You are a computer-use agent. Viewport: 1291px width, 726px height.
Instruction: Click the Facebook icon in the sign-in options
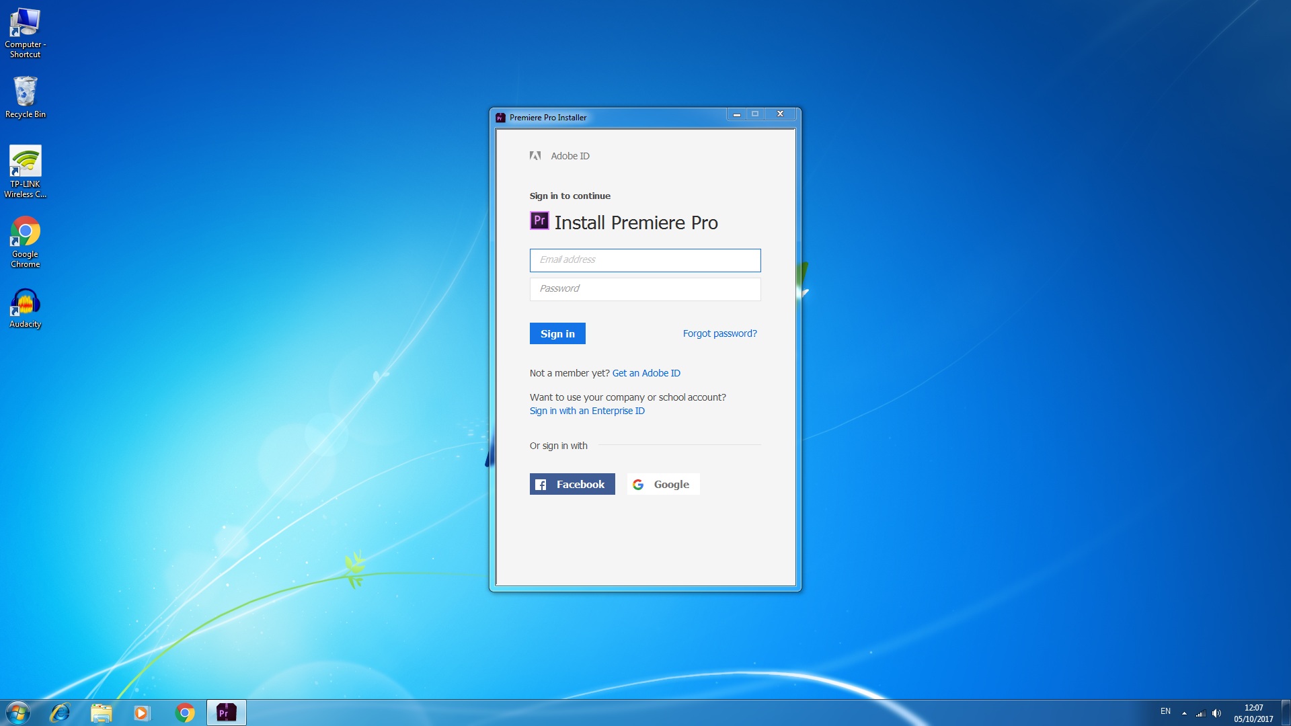coord(541,484)
